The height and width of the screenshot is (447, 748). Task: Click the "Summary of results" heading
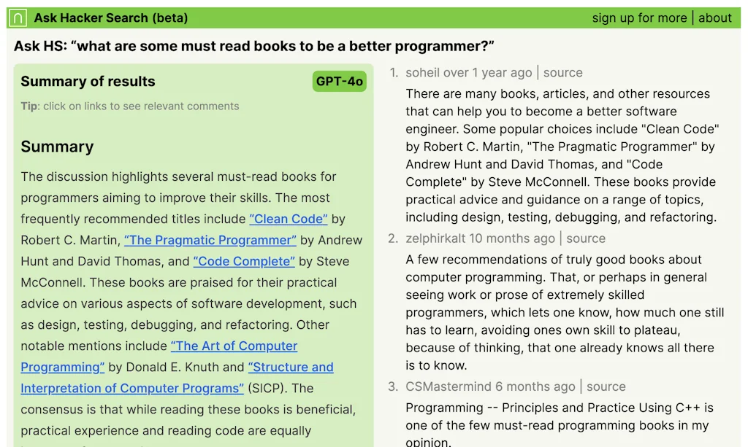88,81
